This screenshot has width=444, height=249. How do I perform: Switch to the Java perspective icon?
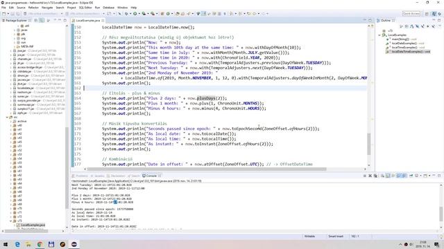(434, 14)
